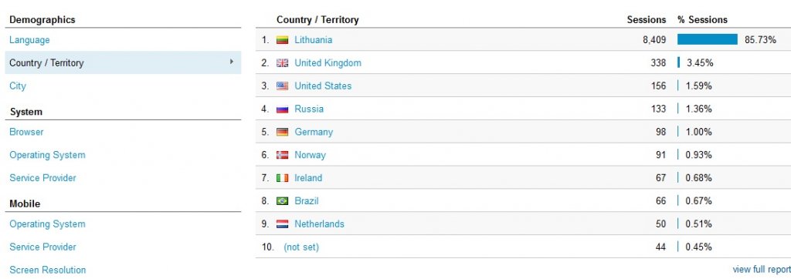Click the Germany flag icon
Screen dimensions: 791x279
tap(282, 132)
